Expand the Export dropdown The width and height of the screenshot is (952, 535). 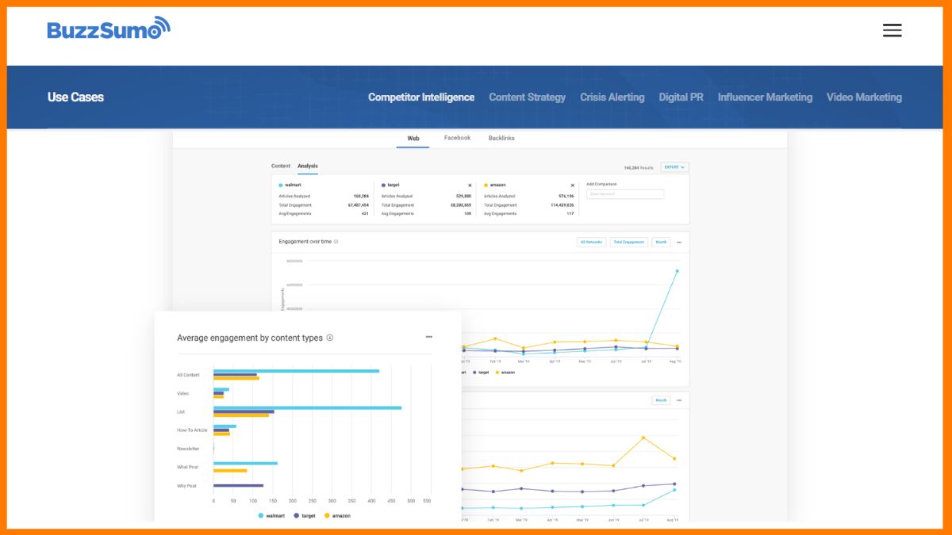click(x=674, y=167)
